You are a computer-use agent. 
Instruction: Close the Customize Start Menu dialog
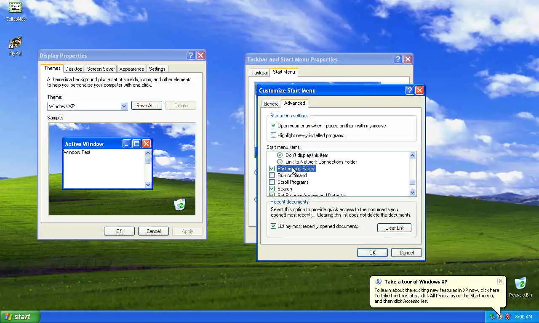coord(419,90)
